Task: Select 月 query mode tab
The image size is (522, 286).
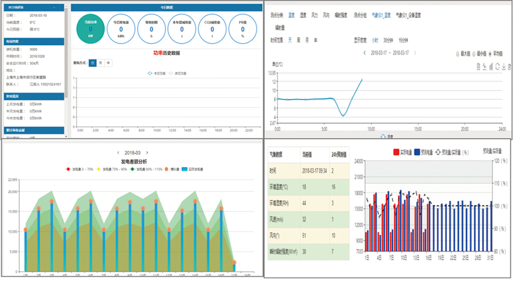Action: (100, 63)
